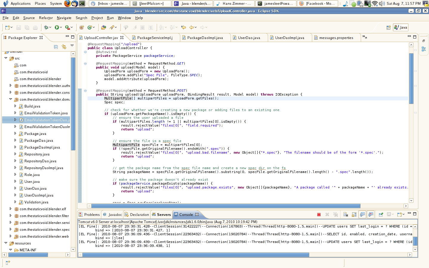Show the hidden editor tabs list

(364, 37)
